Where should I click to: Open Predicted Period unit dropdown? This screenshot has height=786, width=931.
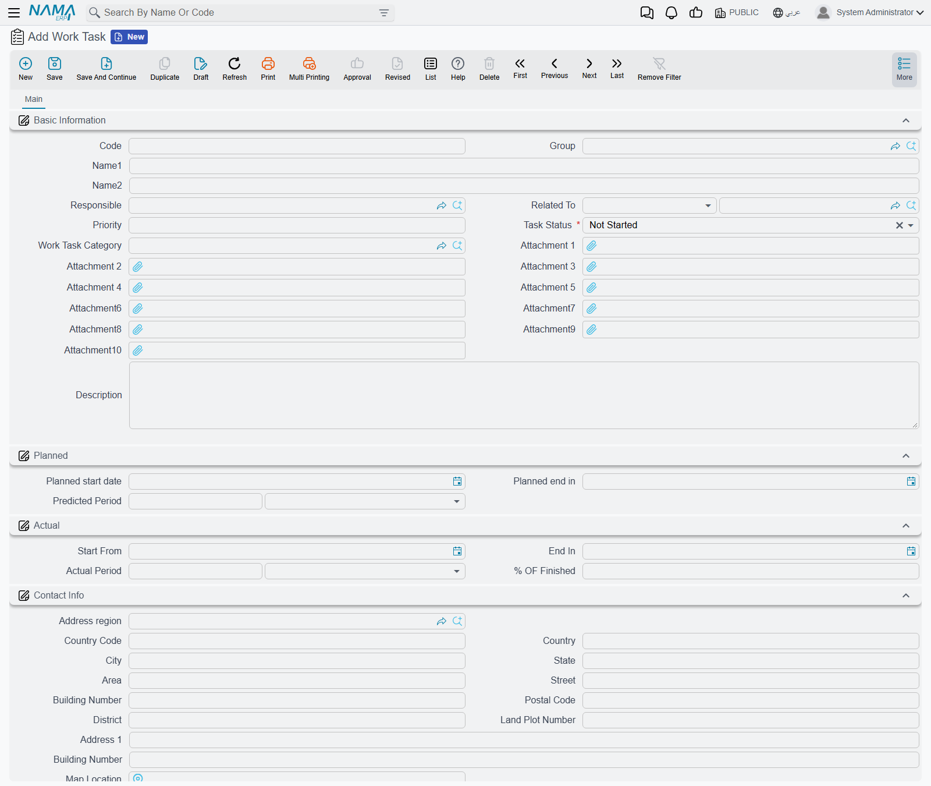click(x=365, y=501)
